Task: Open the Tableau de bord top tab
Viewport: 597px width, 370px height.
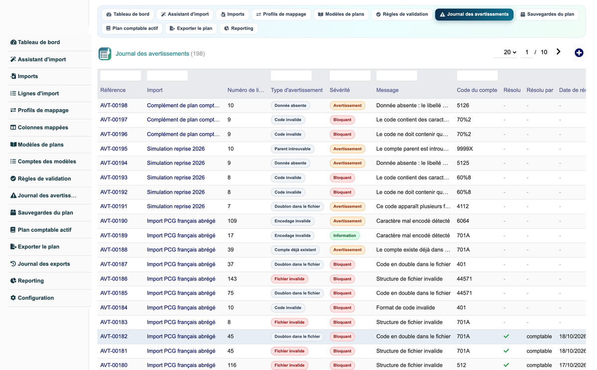Action: [128, 14]
